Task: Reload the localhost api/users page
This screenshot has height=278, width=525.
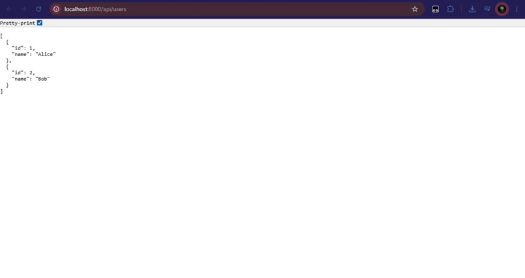Action: pos(38,9)
